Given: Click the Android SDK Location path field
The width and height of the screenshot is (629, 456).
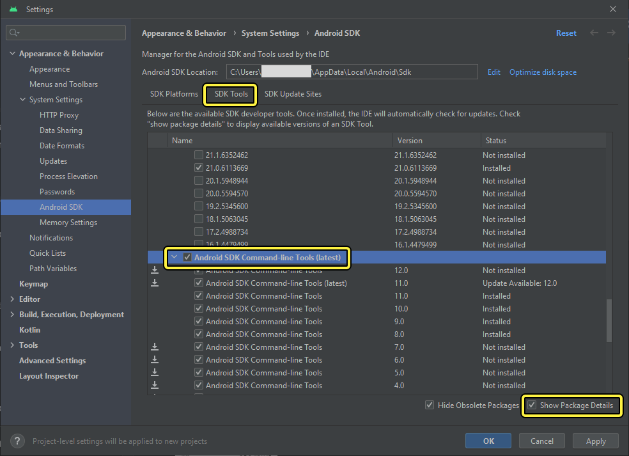Looking at the screenshot, I should [x=352, y=72].
